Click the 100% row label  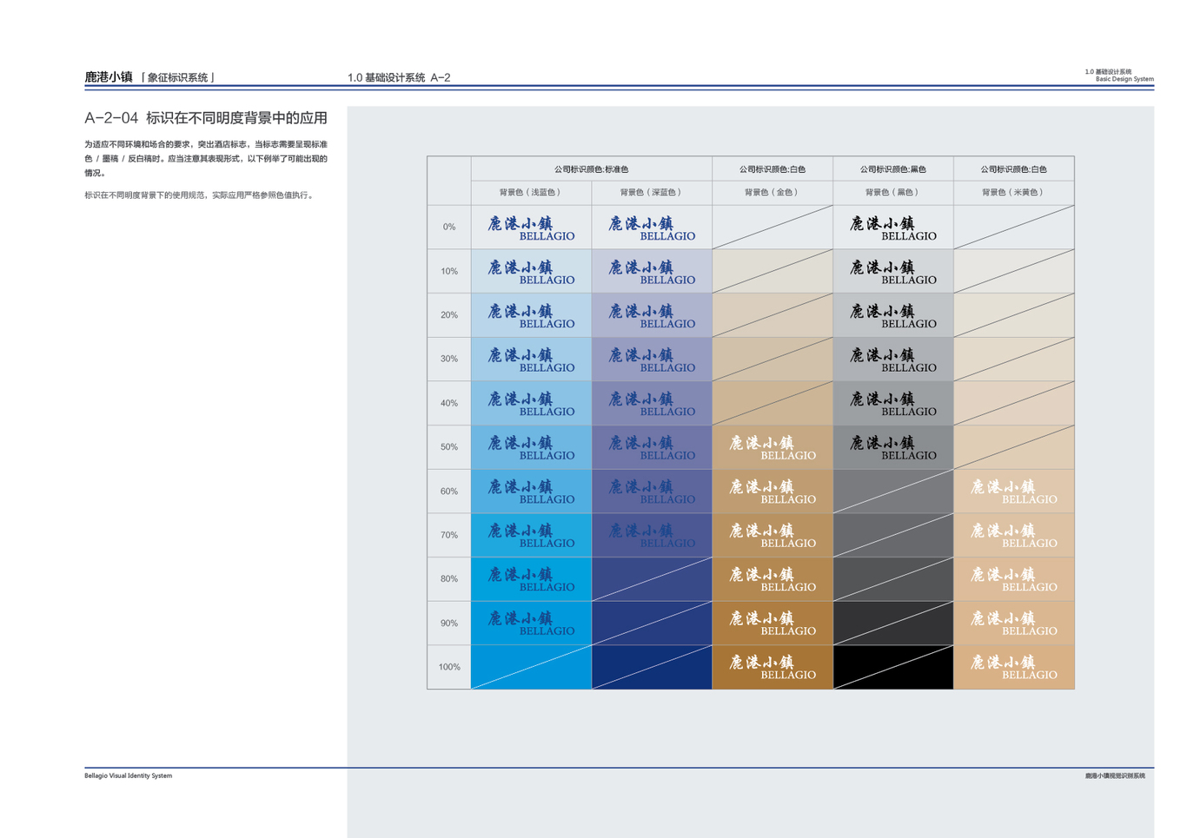(x=449, y=667)
